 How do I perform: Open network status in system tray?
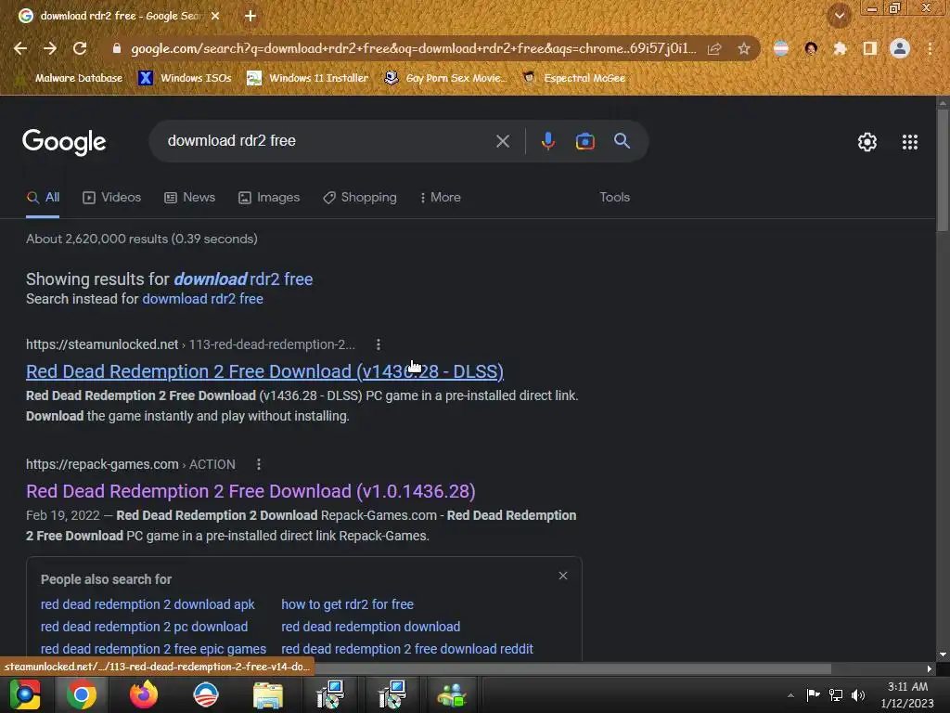coord(836,695)
